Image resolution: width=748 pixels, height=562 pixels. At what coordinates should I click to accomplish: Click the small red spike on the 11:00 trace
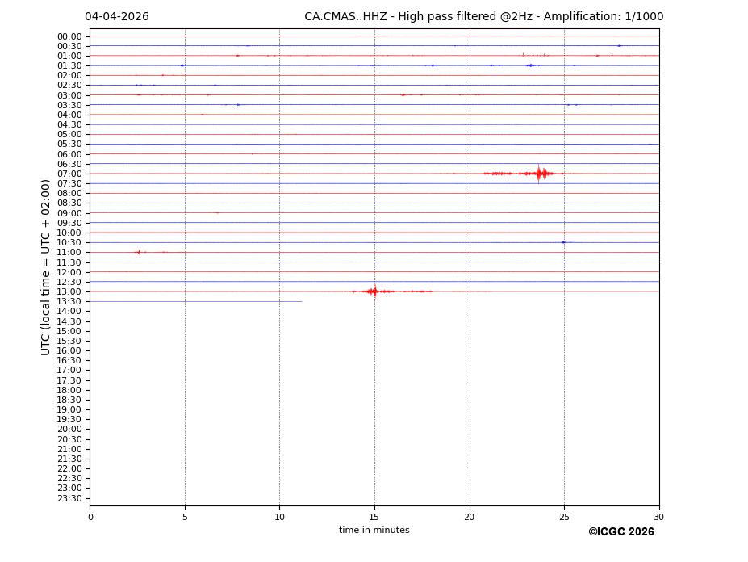tap(138, 252)
